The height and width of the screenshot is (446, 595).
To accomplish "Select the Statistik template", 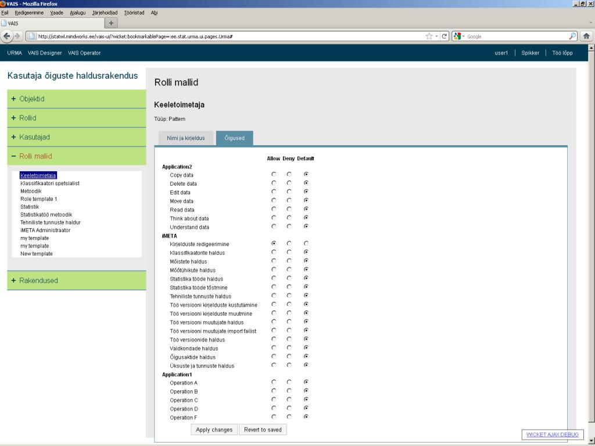I will [30, 207].
